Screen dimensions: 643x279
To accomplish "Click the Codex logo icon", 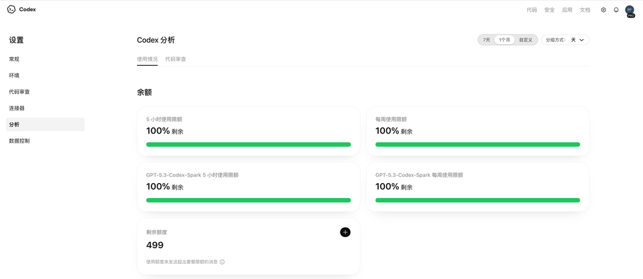I will point(11,9).
